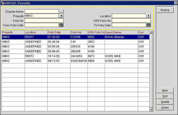The image size is (178, 115).
Task: Click the NAPLES title bar application icon
Action: point(3,3)
